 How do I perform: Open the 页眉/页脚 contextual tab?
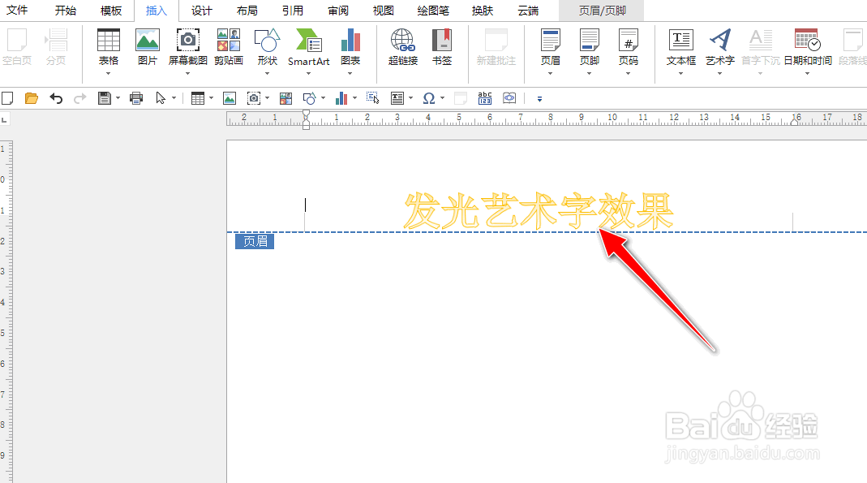click(x=600, y=11)
